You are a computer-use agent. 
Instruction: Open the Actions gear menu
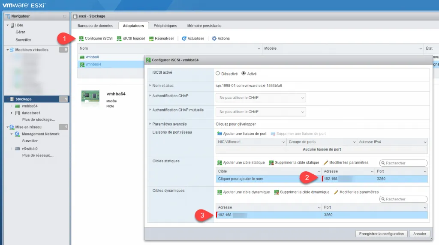click(x=214, y=39)
